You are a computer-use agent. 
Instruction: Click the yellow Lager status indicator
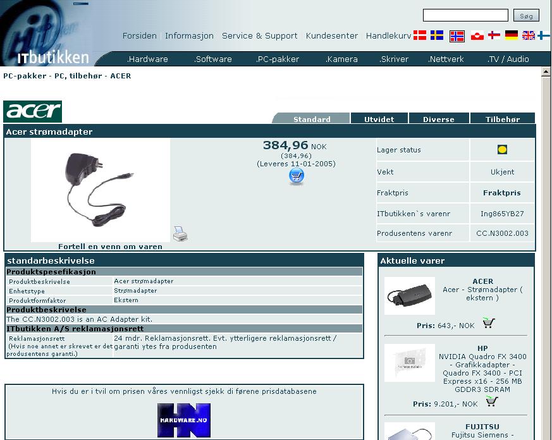[x=502, y=150]
